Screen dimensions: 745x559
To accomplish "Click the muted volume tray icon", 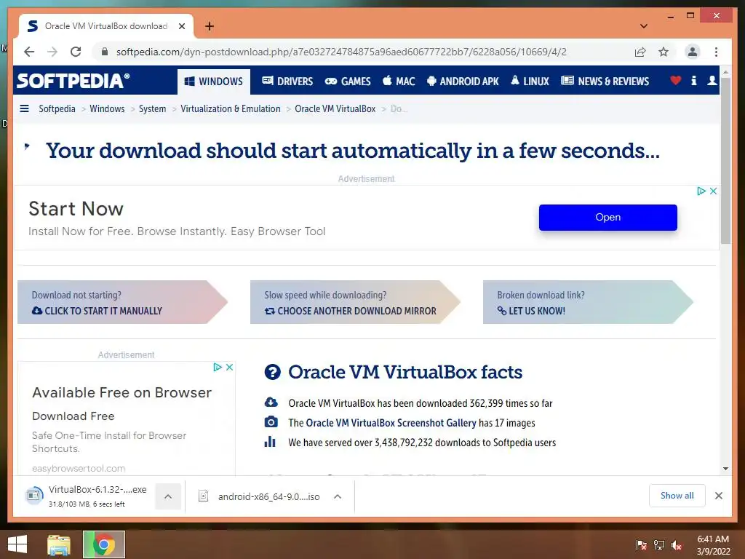I will click(x=677, y=546).
